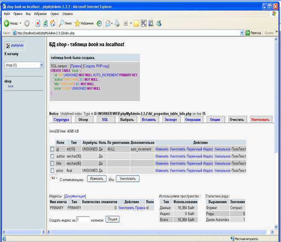Click the phpMyAdmin logo in sidebar
281x242 pixels.
point(15,46)
